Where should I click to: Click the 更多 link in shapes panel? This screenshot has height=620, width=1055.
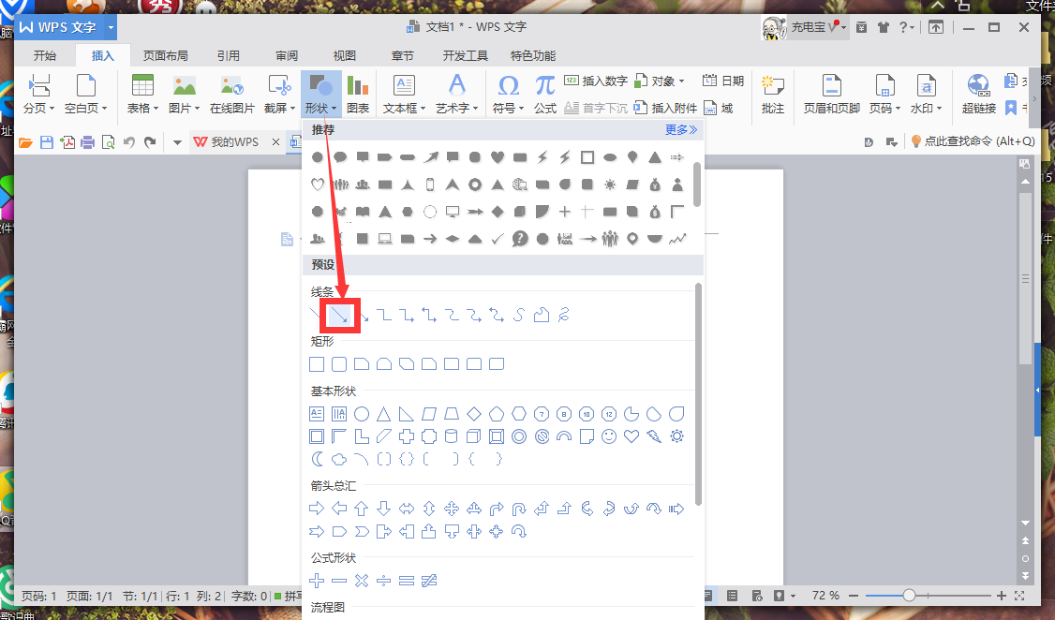(x=681, y=130)
